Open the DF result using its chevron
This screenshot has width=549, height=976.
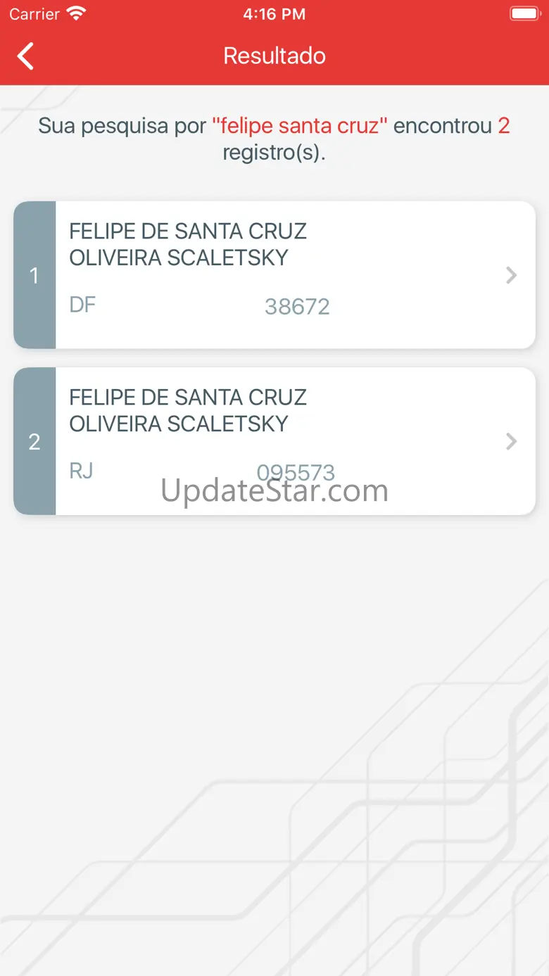(512, 275)
